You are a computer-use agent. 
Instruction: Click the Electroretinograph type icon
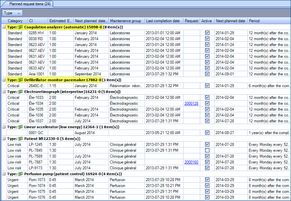[x=20, y=92]
